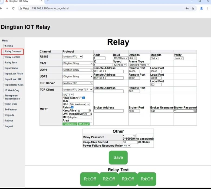Open the MQTT type dropdown
This screenshot has height=189, width=211.
(68, 95)
